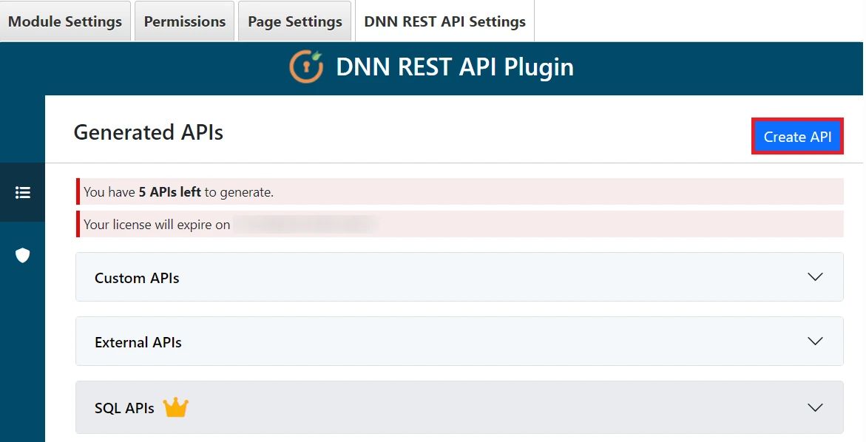Viewport: 866px width, 442px height.
Task: Click the crown premium icon beside SQL APIs
Action: click(175, 408)
